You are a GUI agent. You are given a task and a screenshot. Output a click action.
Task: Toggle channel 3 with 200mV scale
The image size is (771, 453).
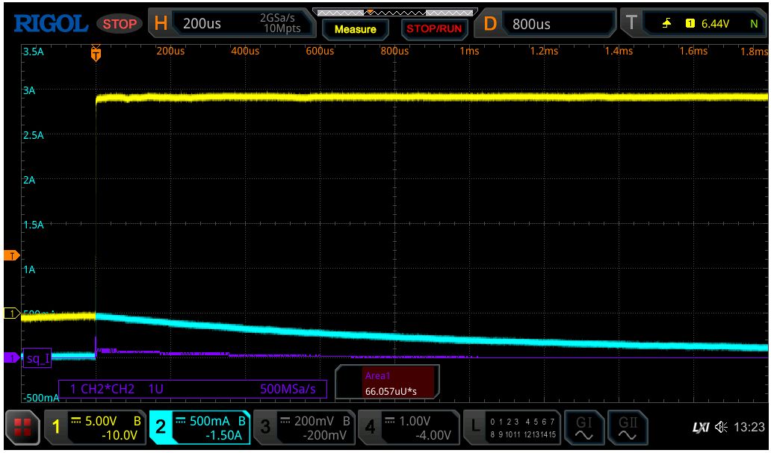point(303,428)
